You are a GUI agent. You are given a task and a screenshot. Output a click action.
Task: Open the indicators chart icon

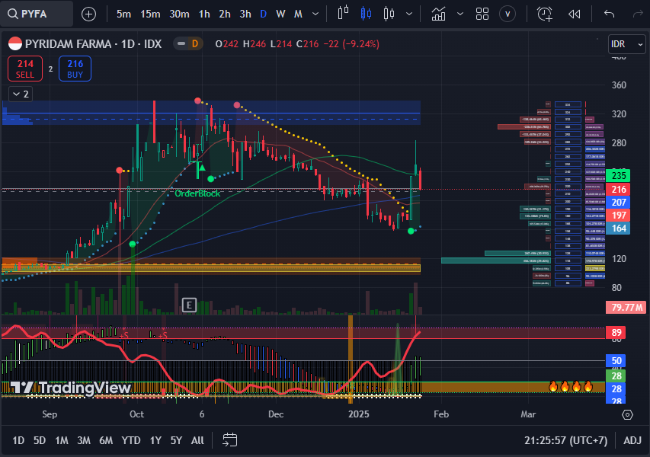pyautogui.click(x=439, y=14)
